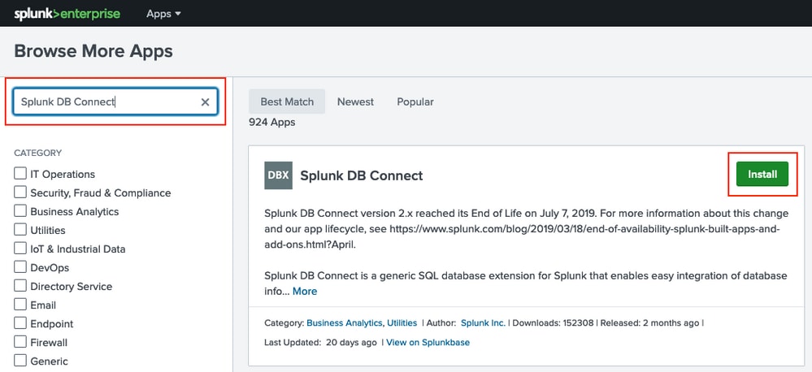Image resolution: width=812 pixels, height=372 pixels.
Task: Switch to the Popular tab
Action: (415, 102)
